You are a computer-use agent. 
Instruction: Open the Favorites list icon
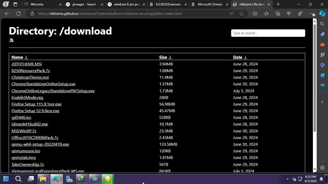pos(266,14)
